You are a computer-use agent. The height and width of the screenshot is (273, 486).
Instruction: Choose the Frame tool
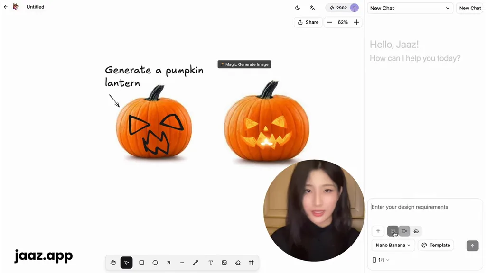[252, 263]
